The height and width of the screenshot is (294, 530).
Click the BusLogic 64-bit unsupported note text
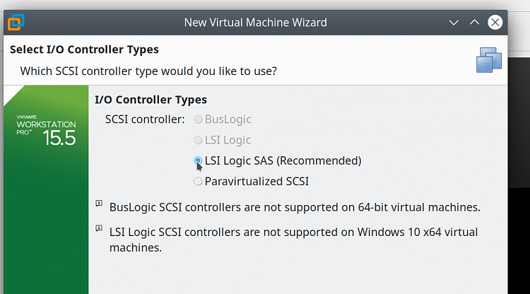[x=295, y=207]
